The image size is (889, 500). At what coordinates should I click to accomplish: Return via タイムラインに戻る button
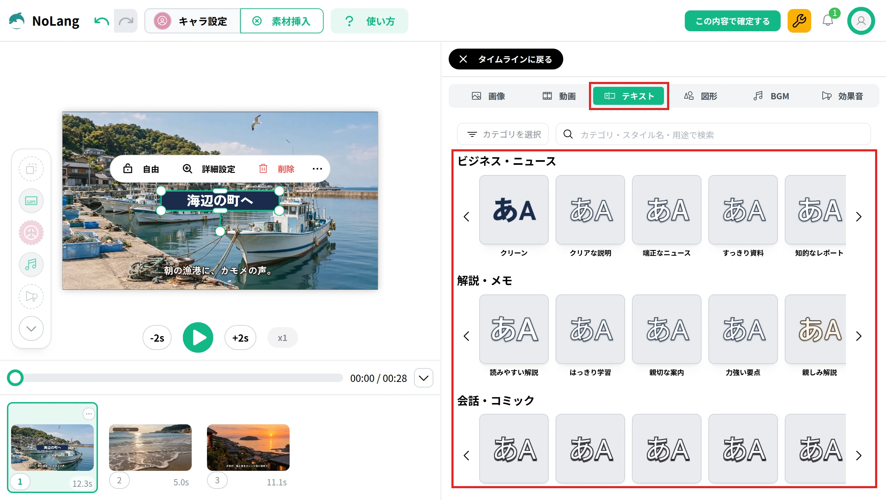click(506, 59)
